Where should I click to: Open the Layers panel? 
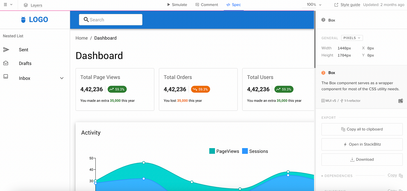[33, 5]
